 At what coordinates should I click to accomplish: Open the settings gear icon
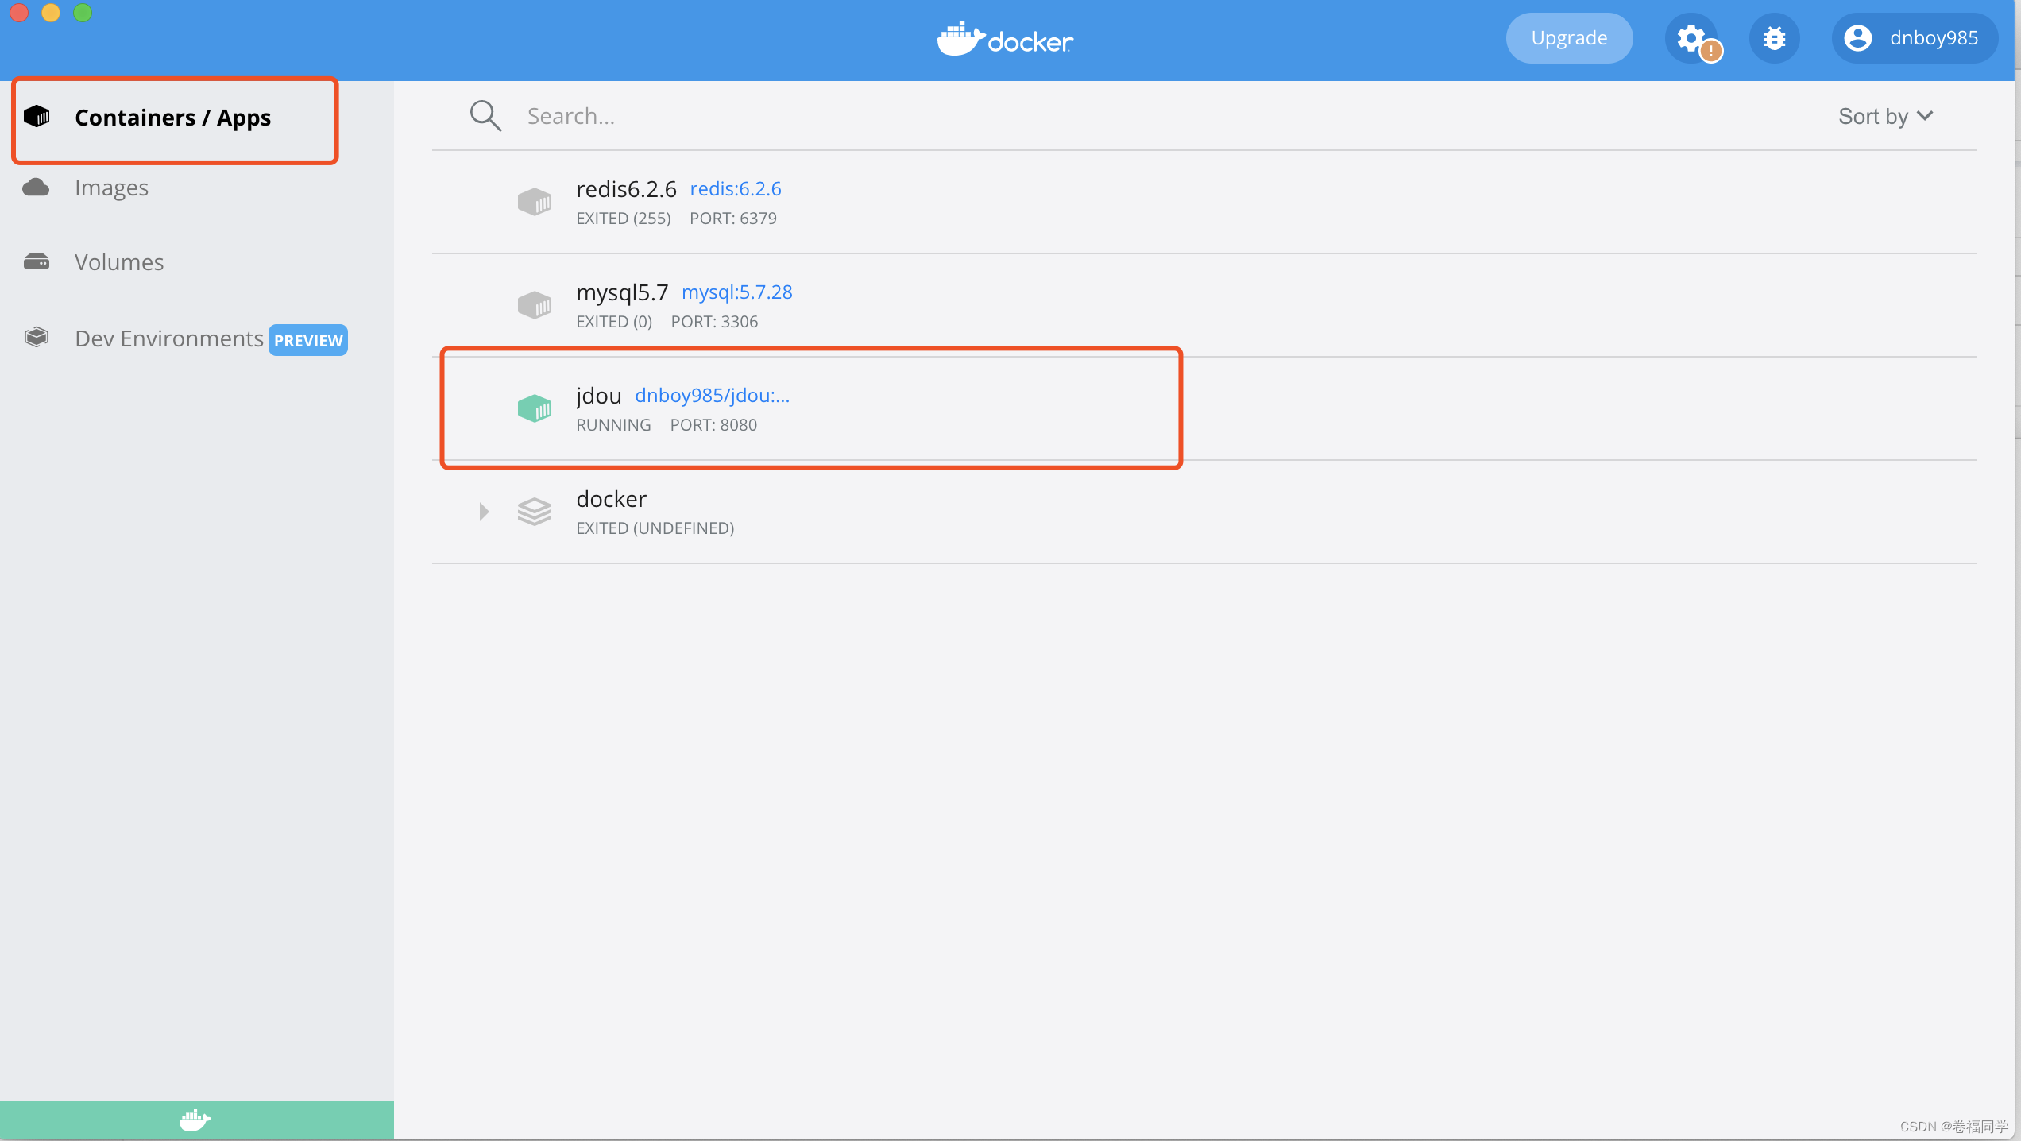coord(1691,38)
